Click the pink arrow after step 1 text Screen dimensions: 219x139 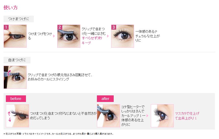(x=54, y=36)
